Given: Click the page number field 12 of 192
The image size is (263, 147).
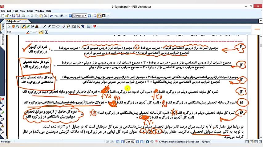Looking at the screenshot, I should click(x=130, y=141).
